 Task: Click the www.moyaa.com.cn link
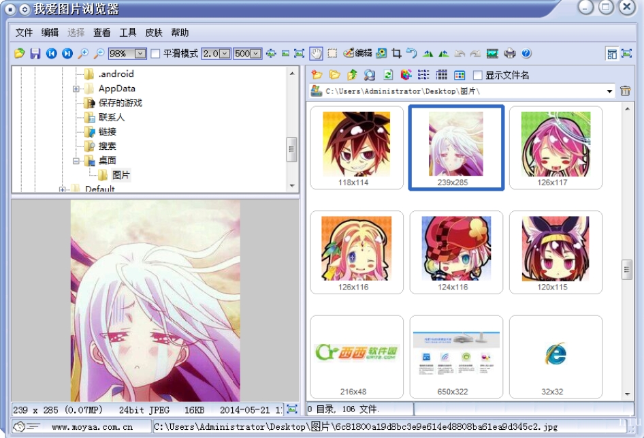click(93, 427)
